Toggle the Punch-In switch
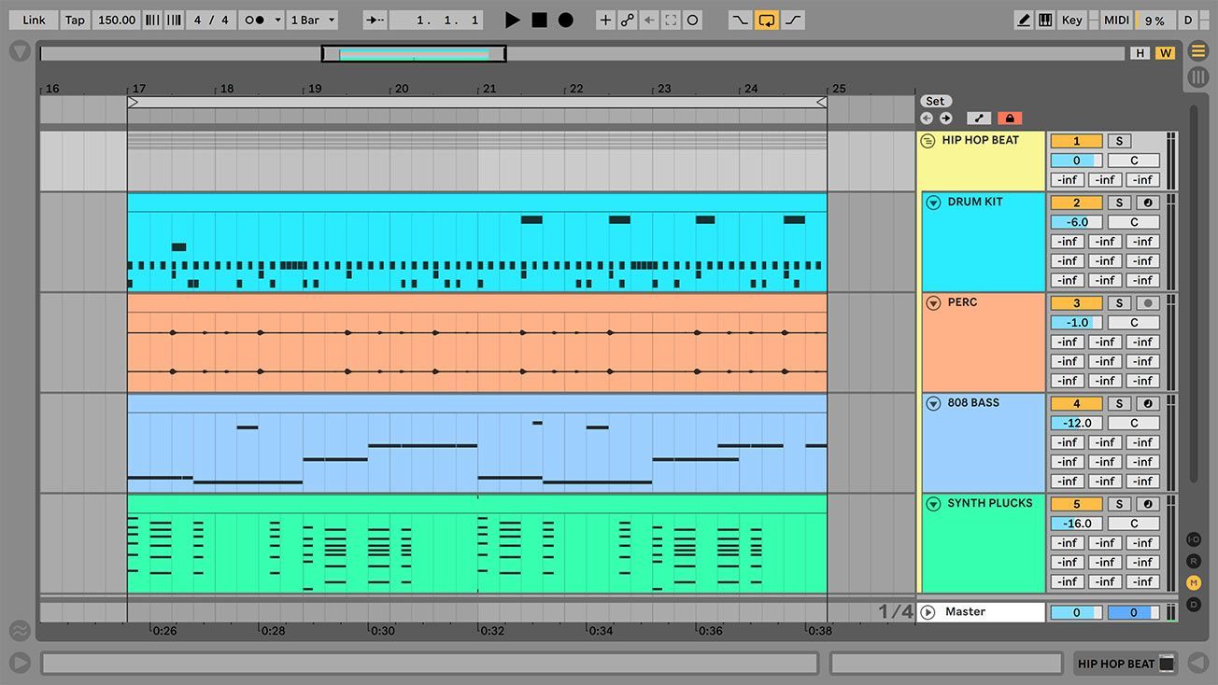Screen dimensions: 1218x685 pos(740,20)
